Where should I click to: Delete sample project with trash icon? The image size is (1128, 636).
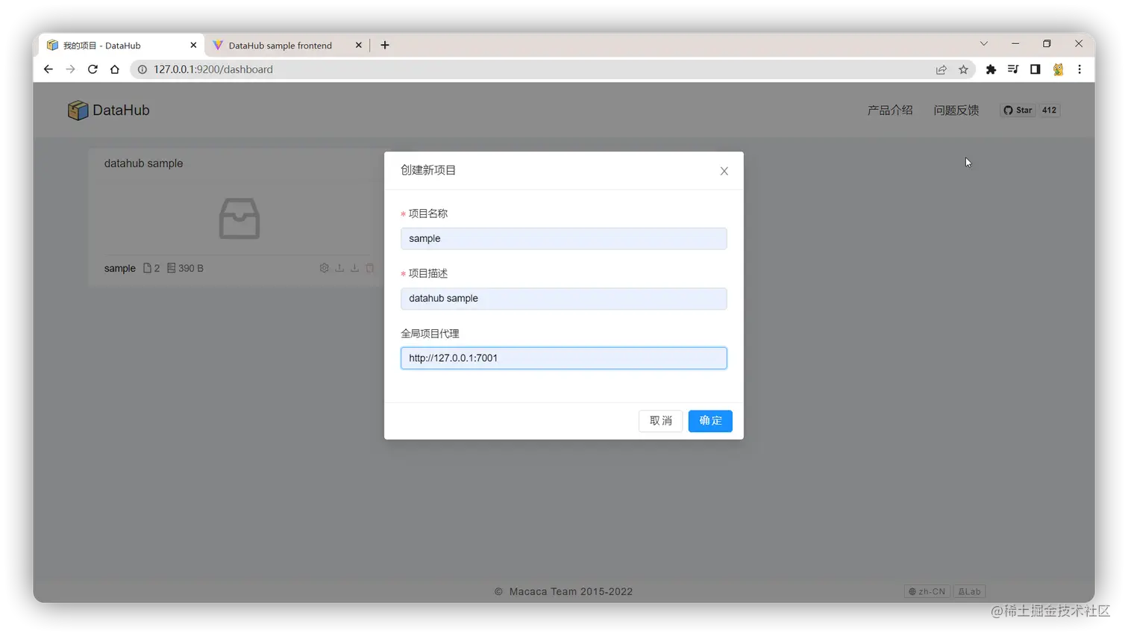pos(370,268)
